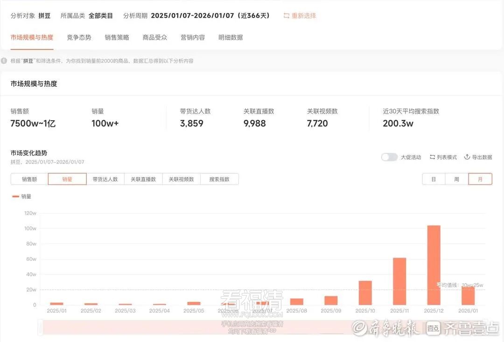
Task: Show the 带货达人数 trend metric
Action: (x=105, y=179)
